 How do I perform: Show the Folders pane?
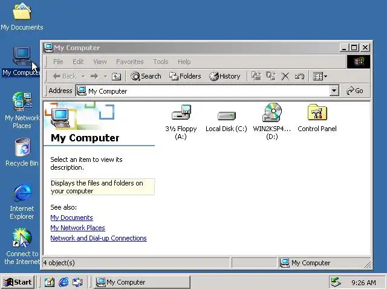[185, 76]
